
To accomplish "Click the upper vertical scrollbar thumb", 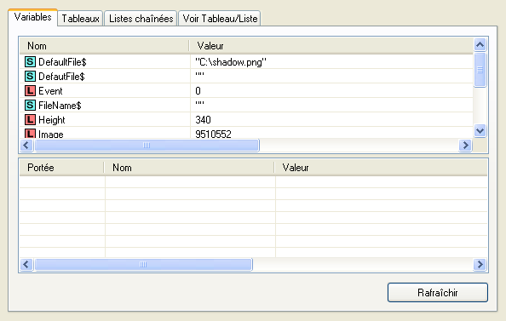I will (480, 70).
